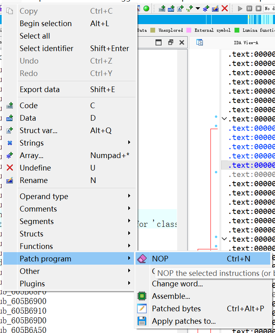Choose Array... in context menu
This screenshot has height=333, width=275.
coord(69,156)
